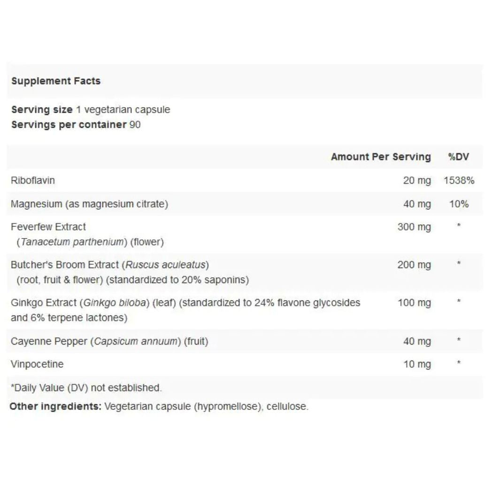Click the Supplement Facts heading

click(56, 81)
